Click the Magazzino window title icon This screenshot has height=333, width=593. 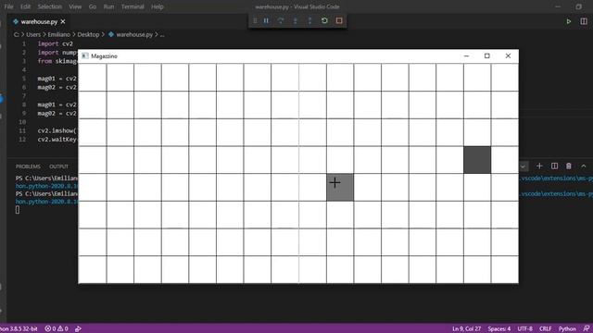point(85,55)
